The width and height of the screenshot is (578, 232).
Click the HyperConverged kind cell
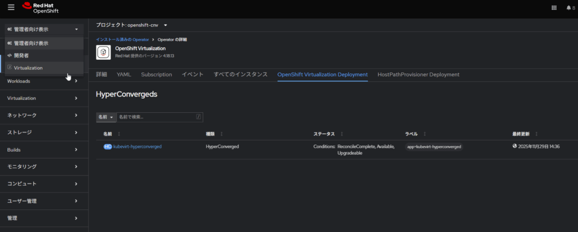[222, 146]
